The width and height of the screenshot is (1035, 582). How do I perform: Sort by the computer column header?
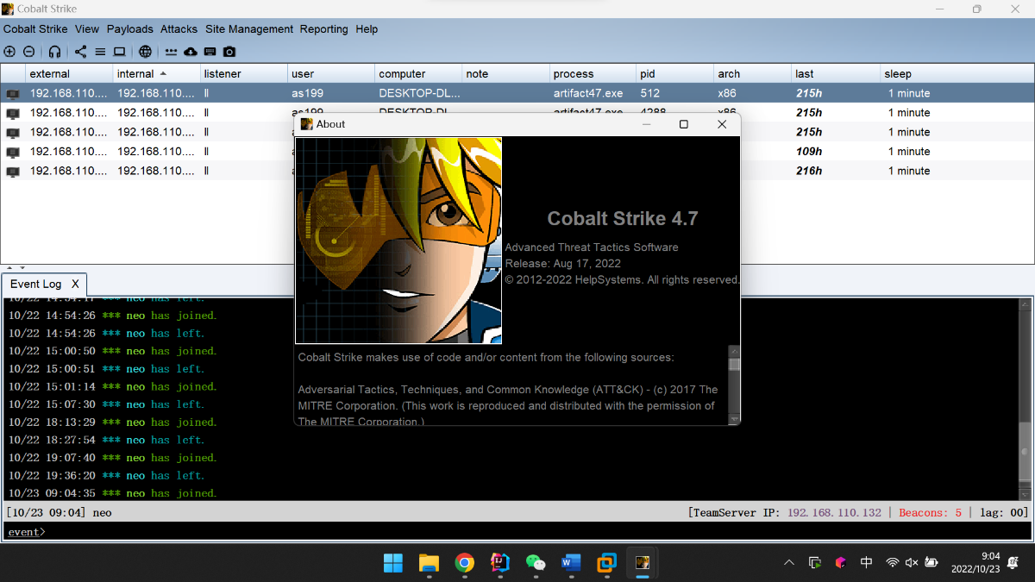pos(418,74)
